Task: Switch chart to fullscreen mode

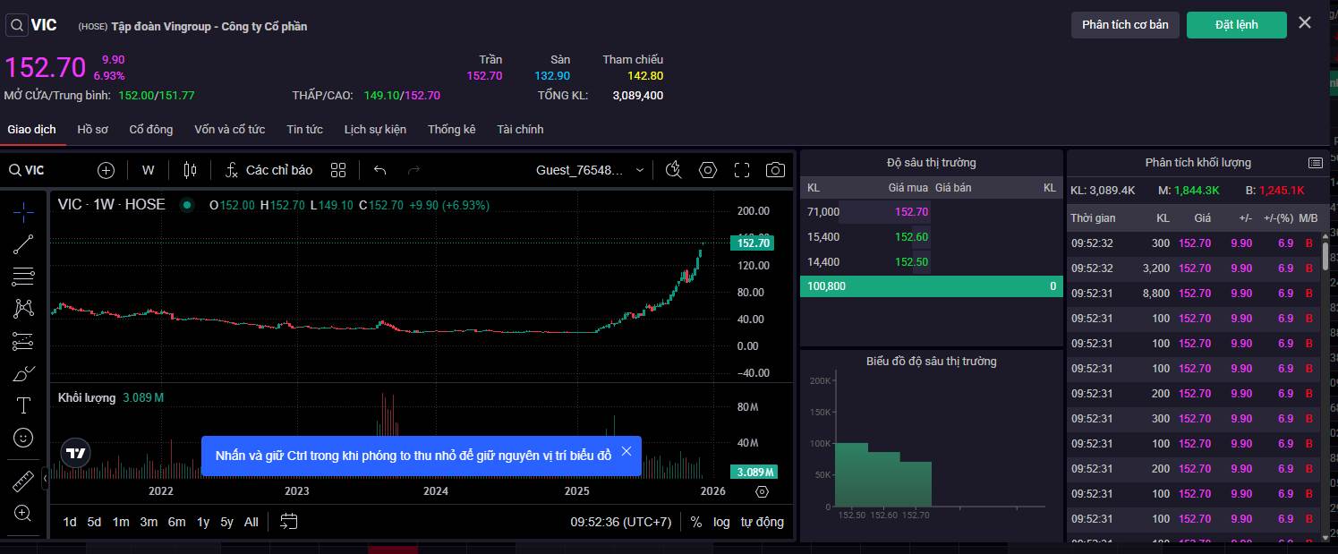Action: tap(742, 170)
